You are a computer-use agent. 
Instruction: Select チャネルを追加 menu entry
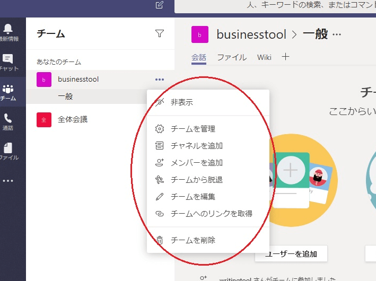tap(196, 146)
